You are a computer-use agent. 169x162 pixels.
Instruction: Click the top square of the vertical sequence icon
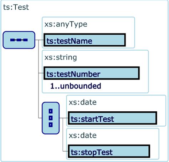51,111
